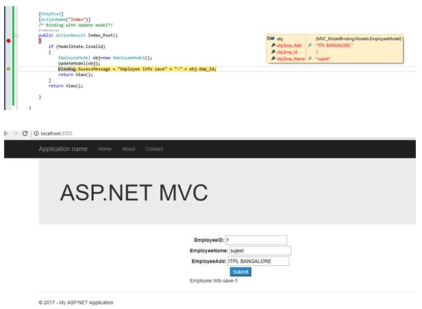Click into the EmployeeID text field
422x309 pixels.
(x=256, y=240)
